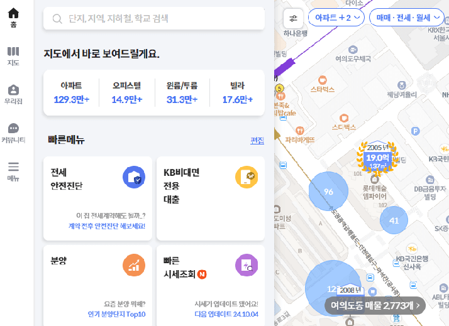The width and height of the screenshot is (449, 326).
Task: Expand the 아파트 +2 property type dropdown
Action: pyautogui.click(x=336, y=18)
